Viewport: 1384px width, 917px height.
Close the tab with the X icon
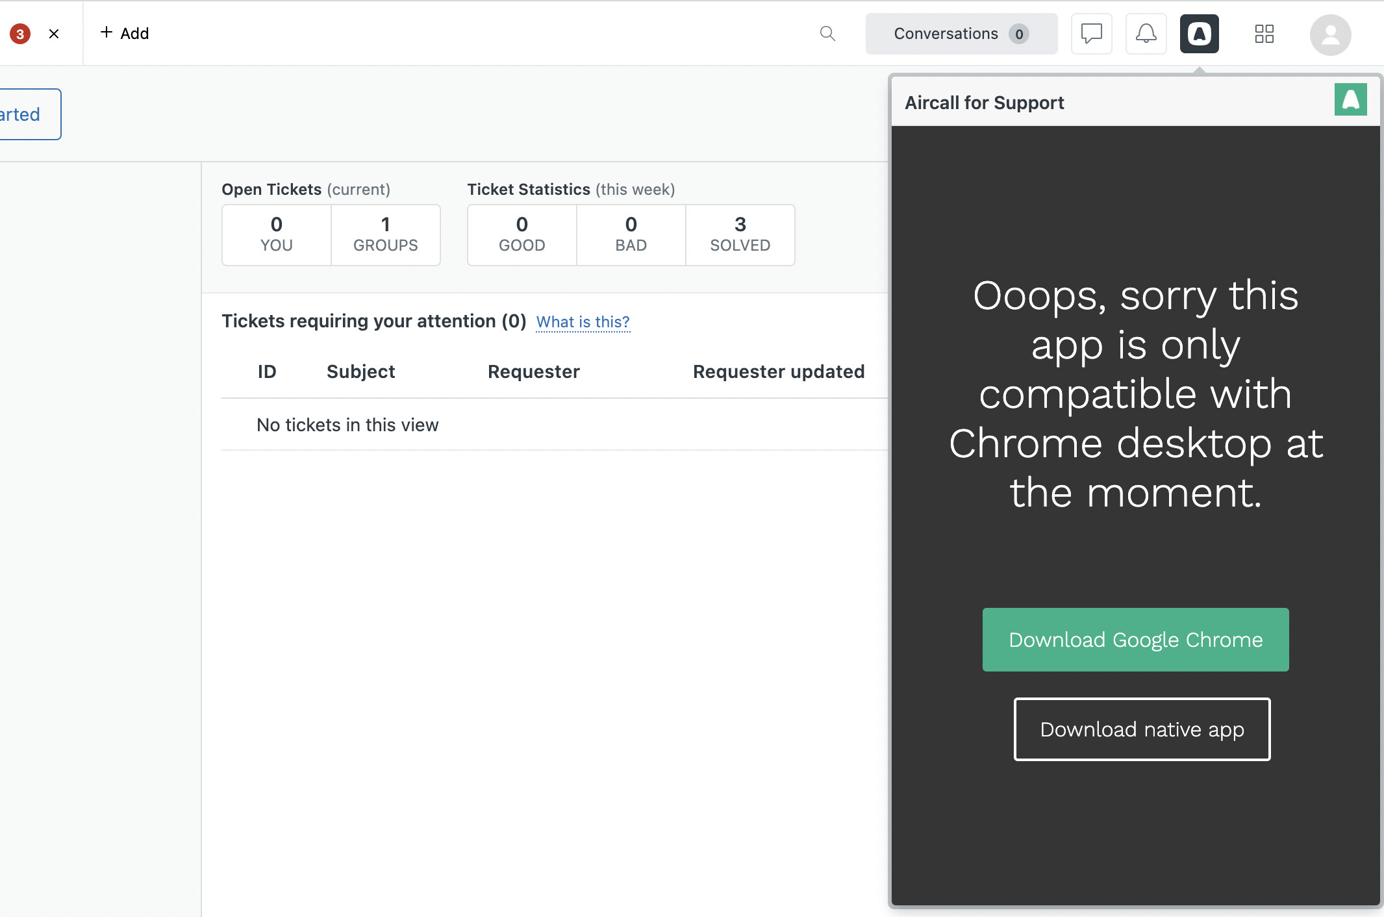pyautogui.click(x=54, y=34)
